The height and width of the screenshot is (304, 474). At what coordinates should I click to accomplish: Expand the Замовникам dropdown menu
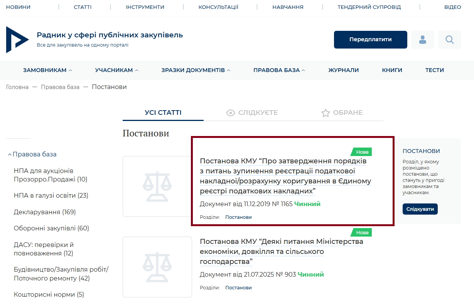pos(47,70)
